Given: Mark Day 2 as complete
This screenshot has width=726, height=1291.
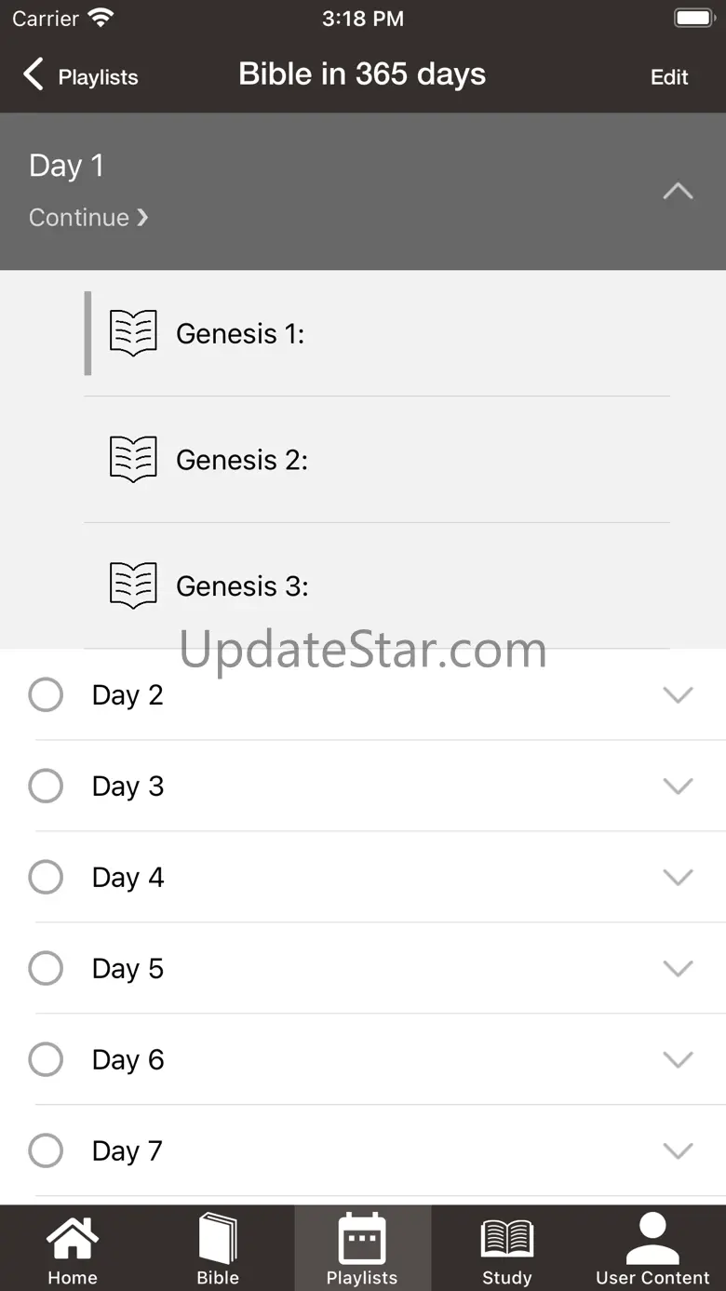Looking at the screenshot, I should pos(46,694).
